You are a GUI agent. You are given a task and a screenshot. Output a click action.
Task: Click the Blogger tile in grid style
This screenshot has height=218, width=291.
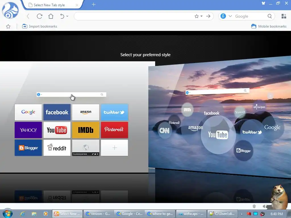click(x=28, y=148)
